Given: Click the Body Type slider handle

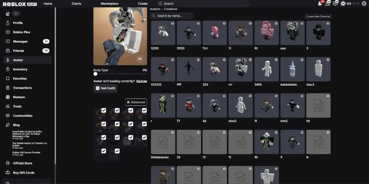Looking at the screenshot, I should pyautogui.click(x=95, y=74).
